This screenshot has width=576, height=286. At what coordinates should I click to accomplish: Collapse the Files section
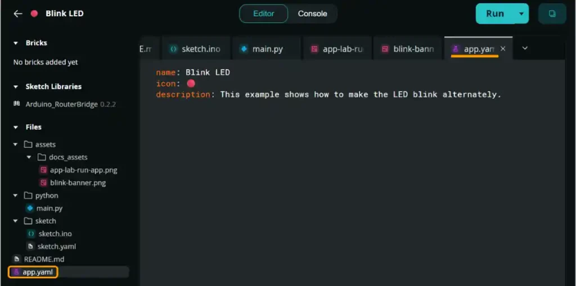click(15, 128)
